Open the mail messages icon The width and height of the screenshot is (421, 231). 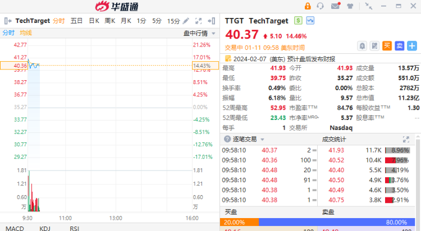[335, 6]
